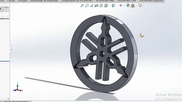Click the Display Style cube icon

tap(113, 5)
